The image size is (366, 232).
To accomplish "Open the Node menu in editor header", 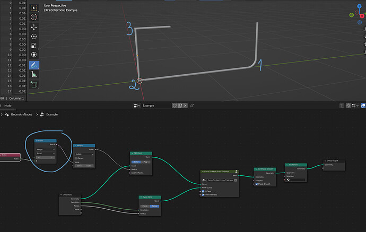I will pos(8,105).
